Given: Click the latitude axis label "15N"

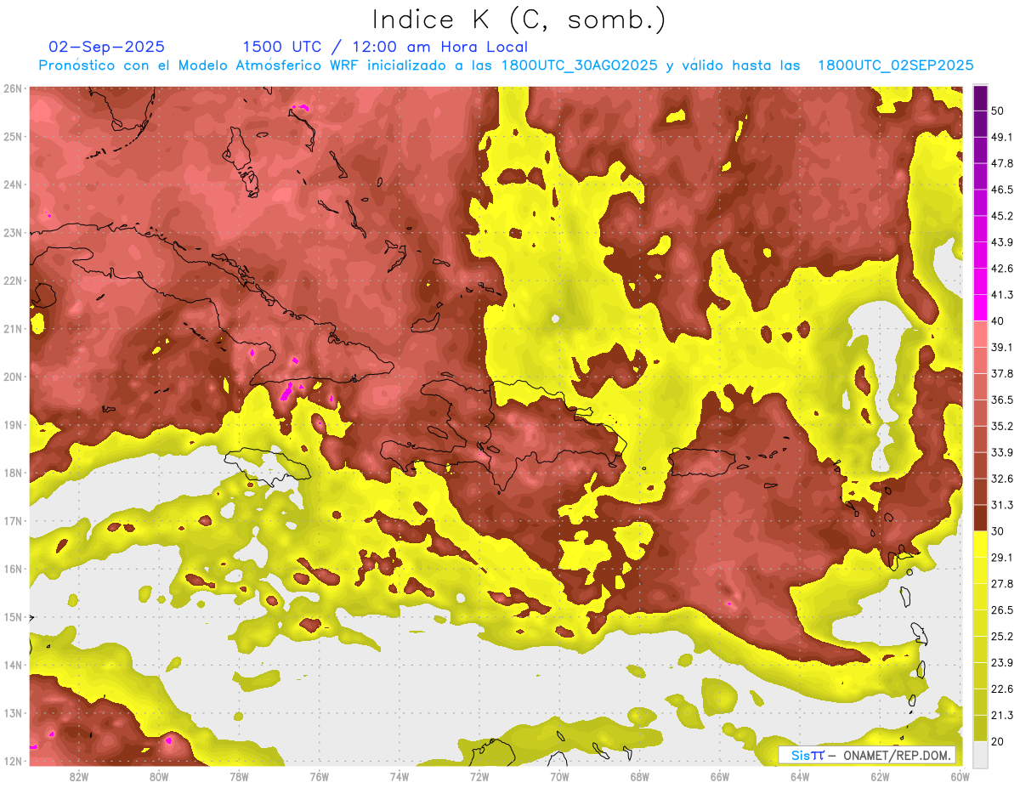Looking at the screenshot, I should pyautogui.click(x=13, y=616).
